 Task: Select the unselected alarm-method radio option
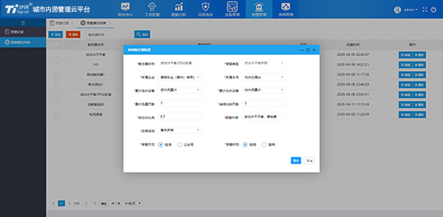(x=179, y=144)
